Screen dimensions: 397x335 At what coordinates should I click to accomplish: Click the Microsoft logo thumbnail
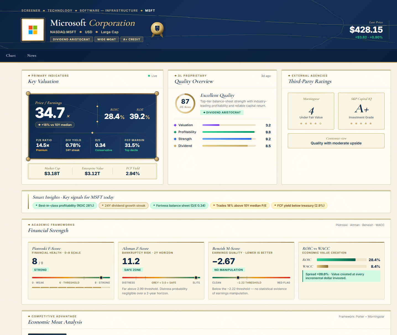(x=33, y=30)
